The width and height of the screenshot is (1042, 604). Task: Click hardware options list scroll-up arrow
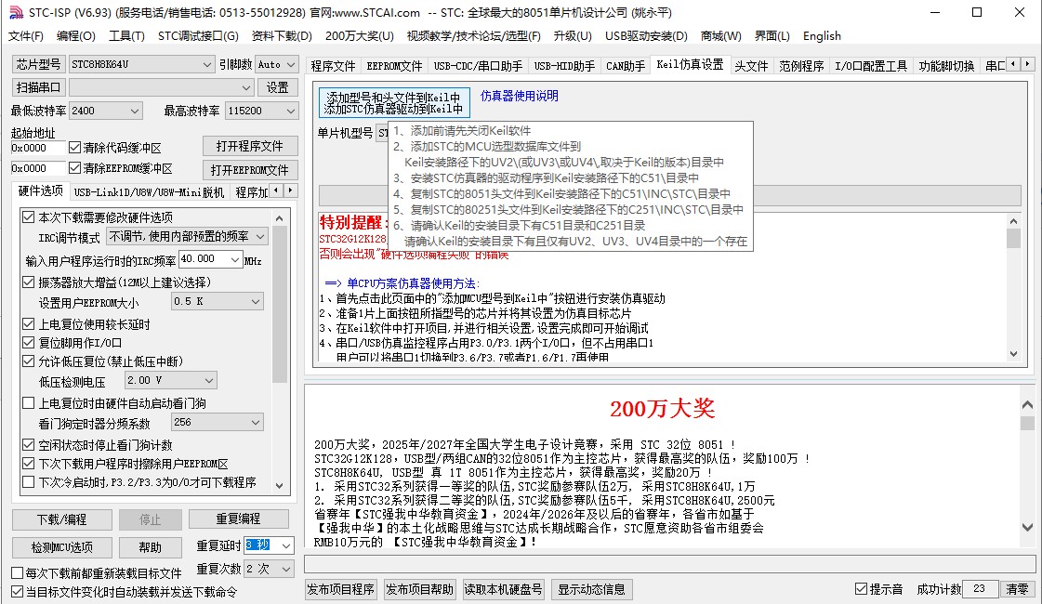click(279, 218)
